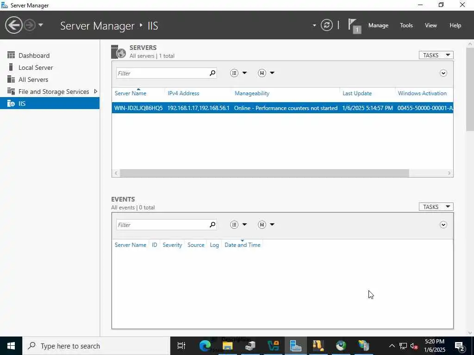
Task: Expand File and Storage Services arrow
Action: click(95, 91)
